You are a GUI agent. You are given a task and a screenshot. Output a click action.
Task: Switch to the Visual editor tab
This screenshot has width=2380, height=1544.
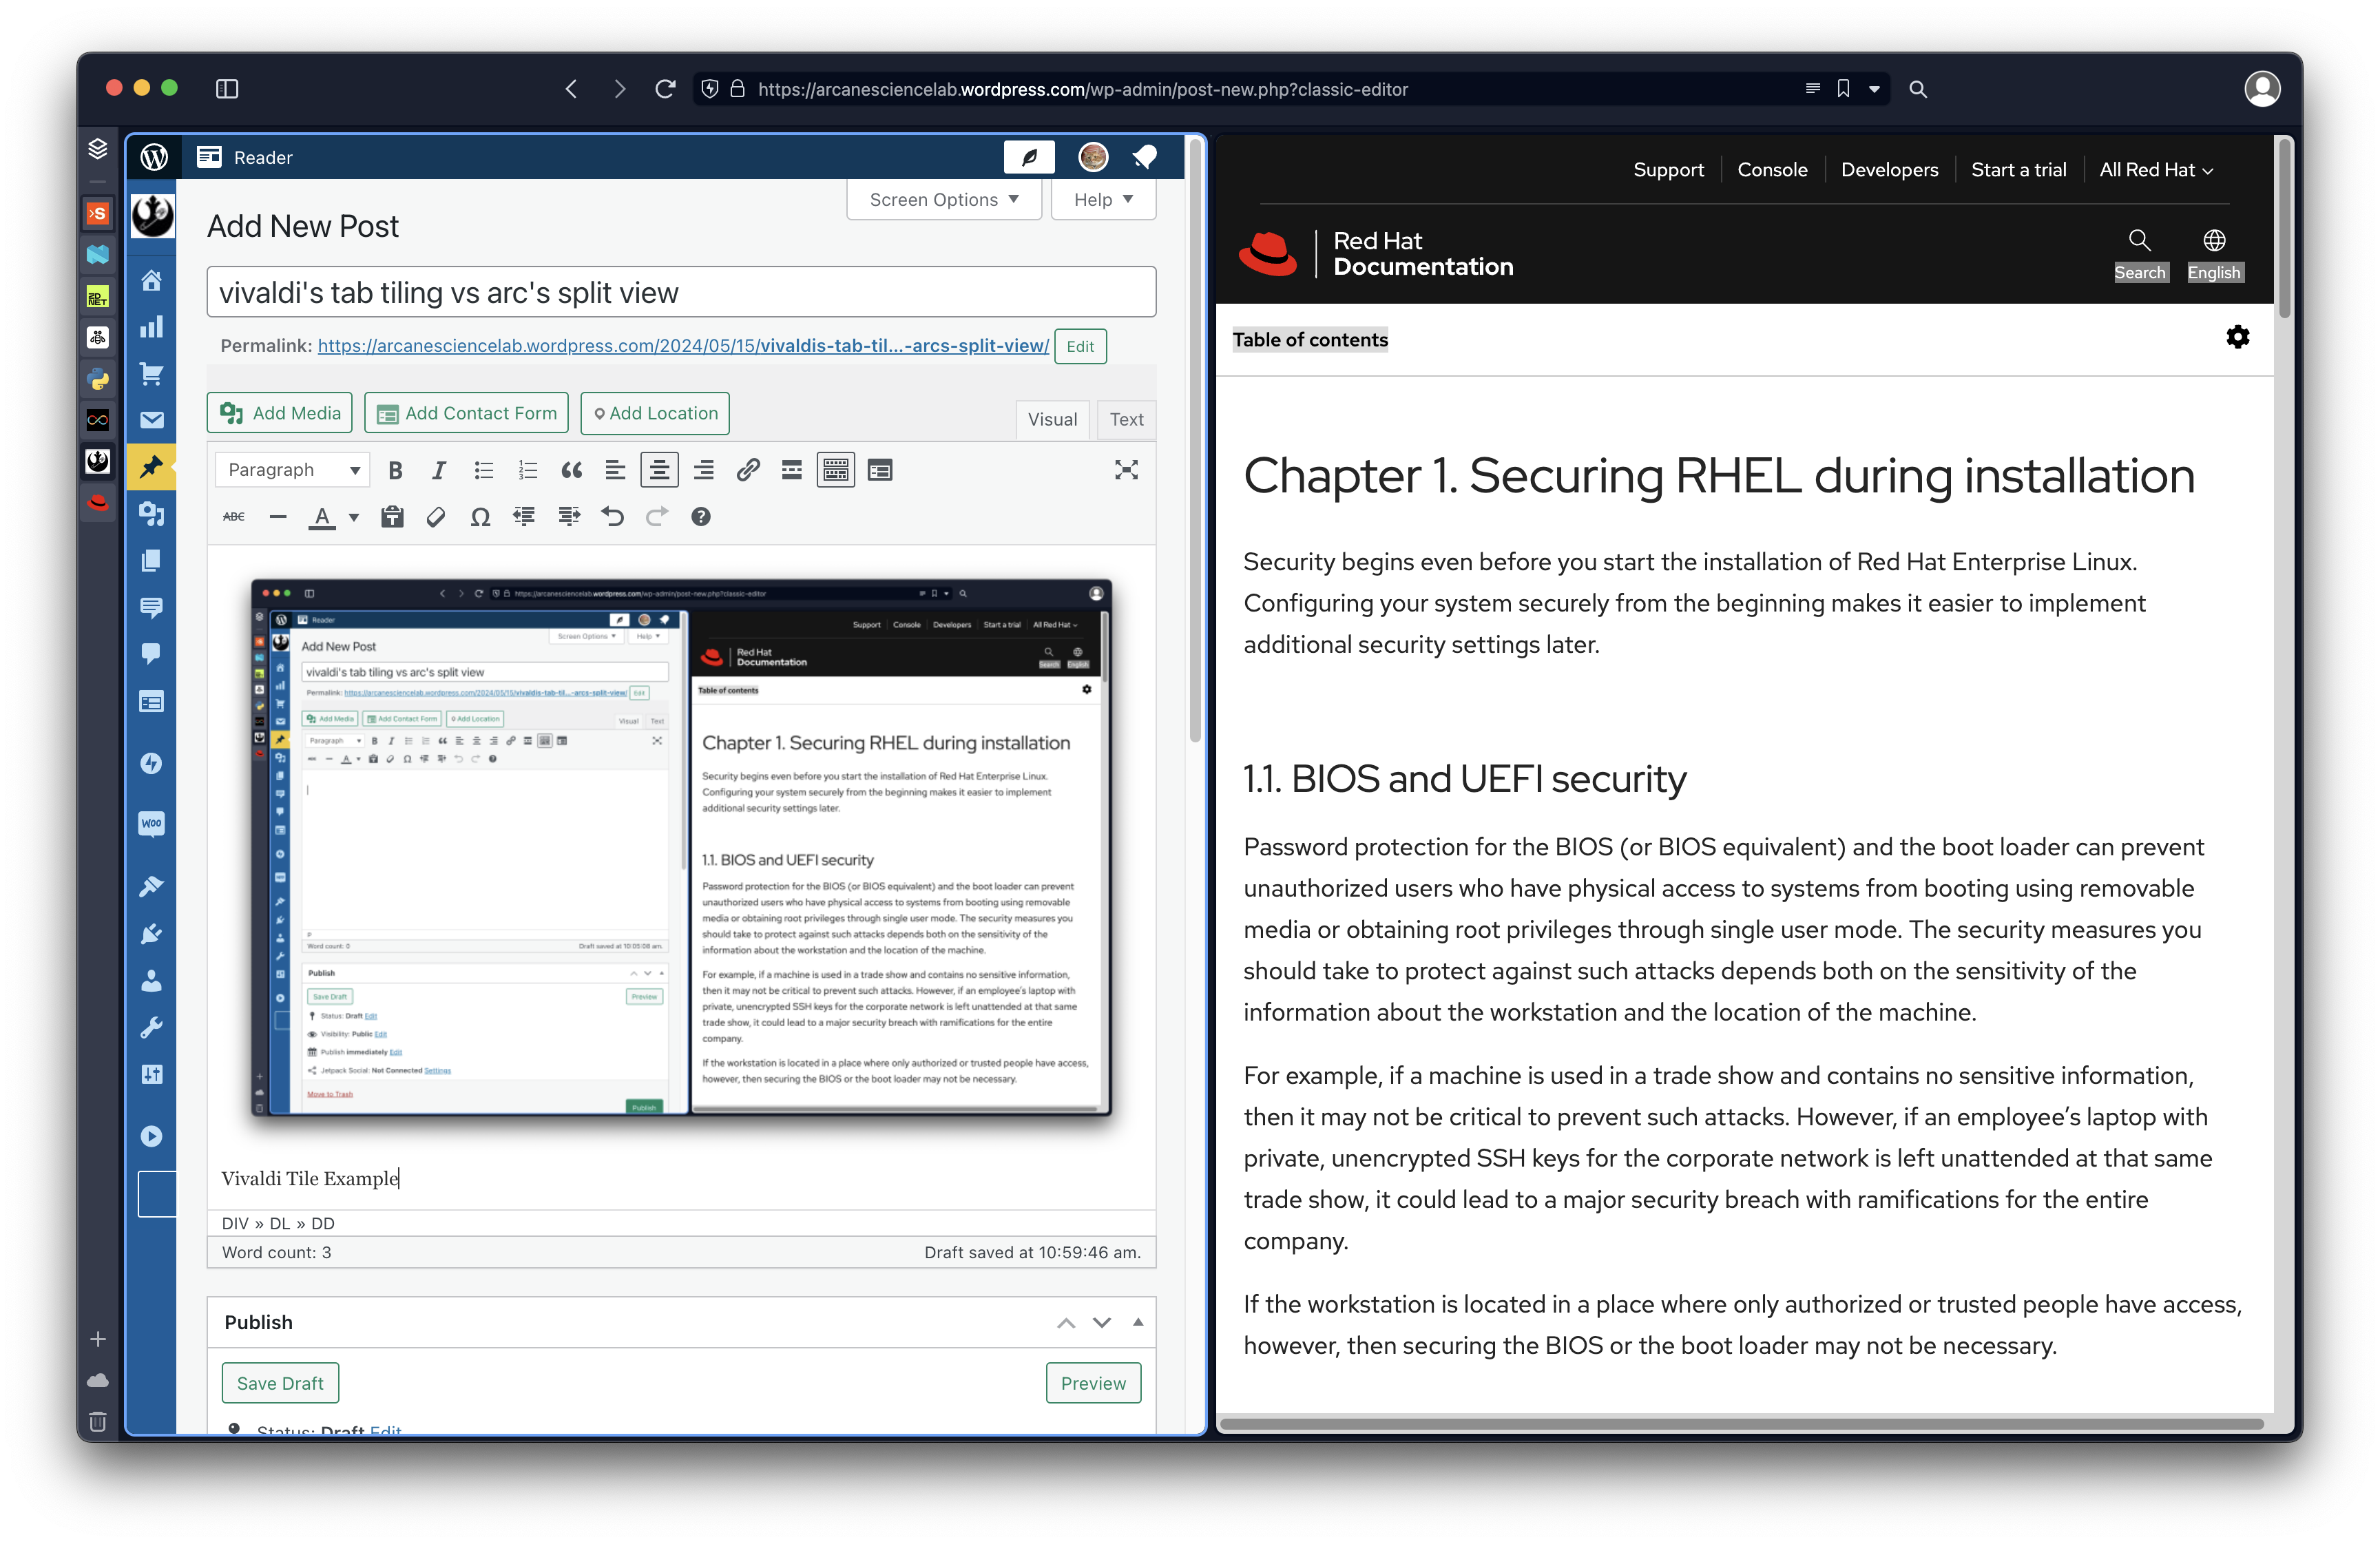click(1052, 420)
